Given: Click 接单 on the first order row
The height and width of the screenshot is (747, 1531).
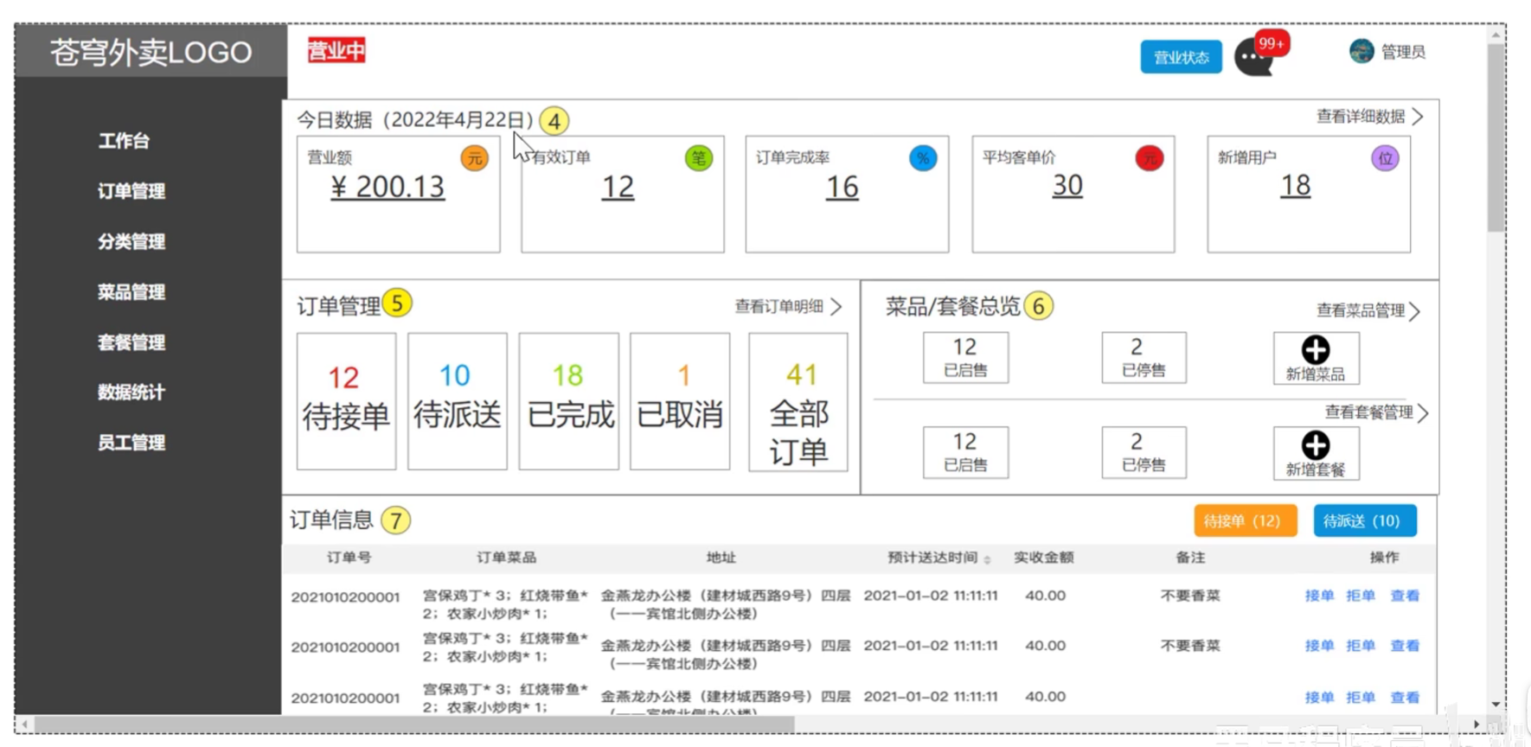Looking at the screenshot, I should (1319, 596).
